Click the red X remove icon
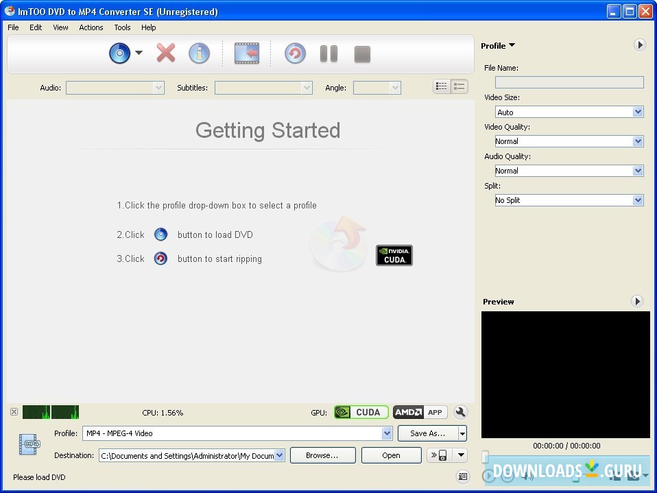The image size is (657, 493). (165, 53)
